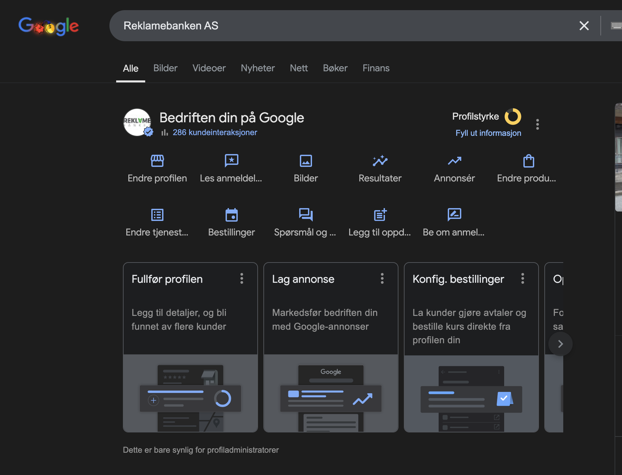
Task: Open the Lag annonse card
Action: (331, 347)
